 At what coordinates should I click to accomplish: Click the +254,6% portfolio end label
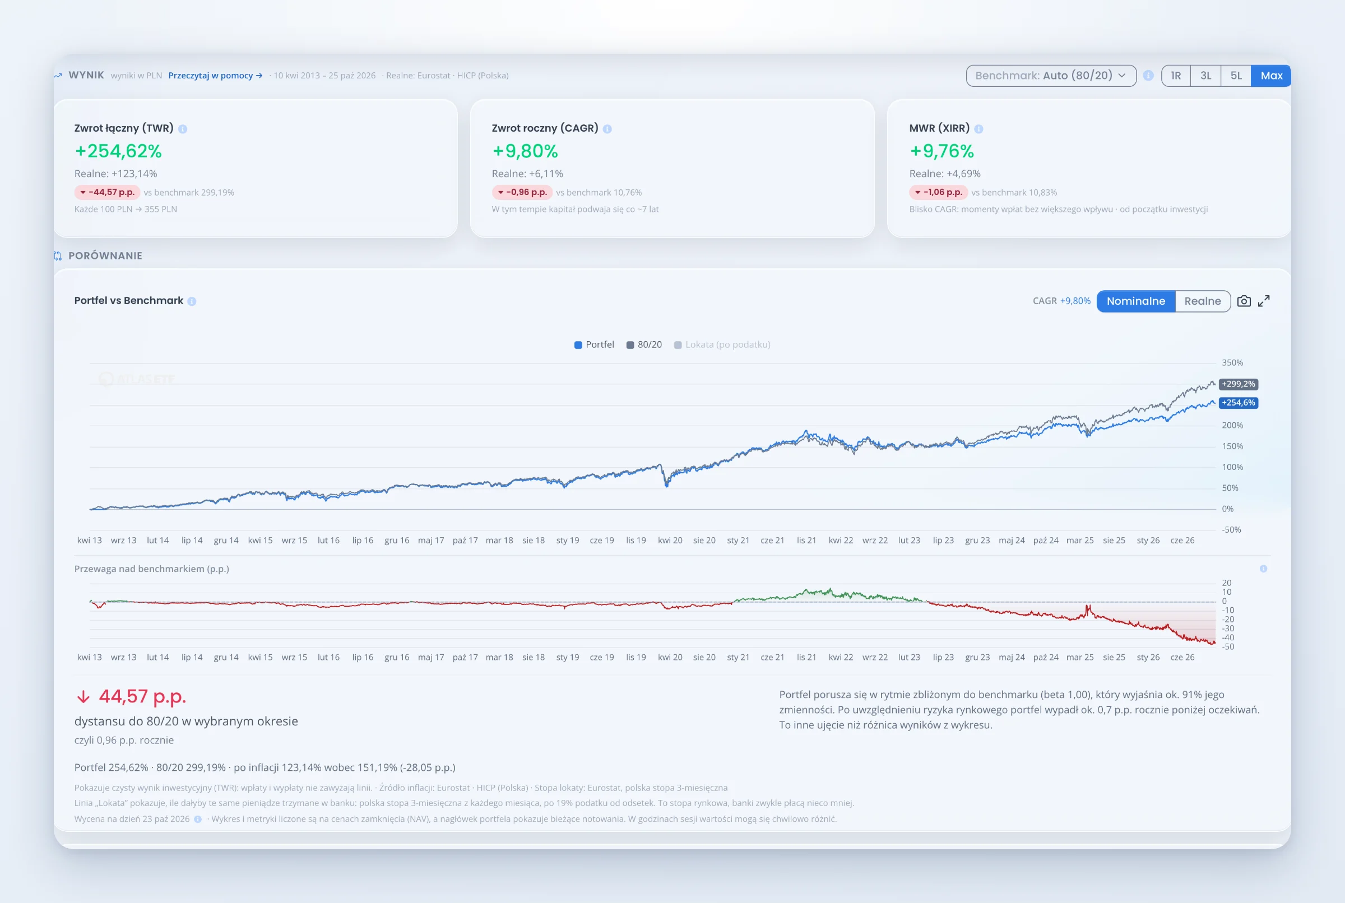pos(1238,403)
